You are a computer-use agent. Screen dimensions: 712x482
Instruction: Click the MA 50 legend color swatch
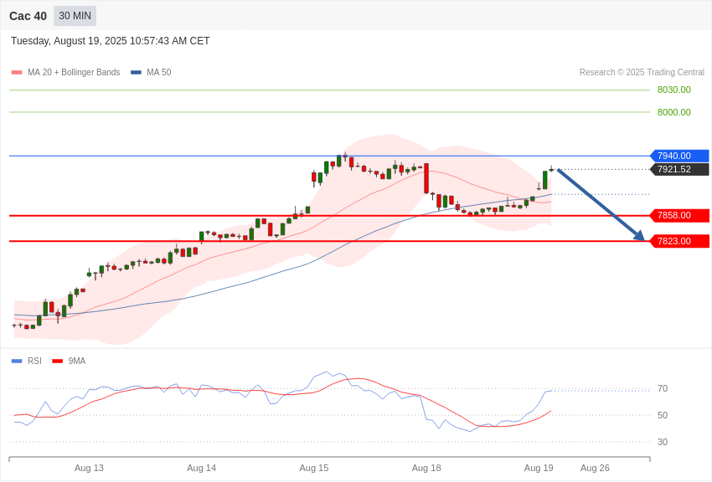click(136, 72)
